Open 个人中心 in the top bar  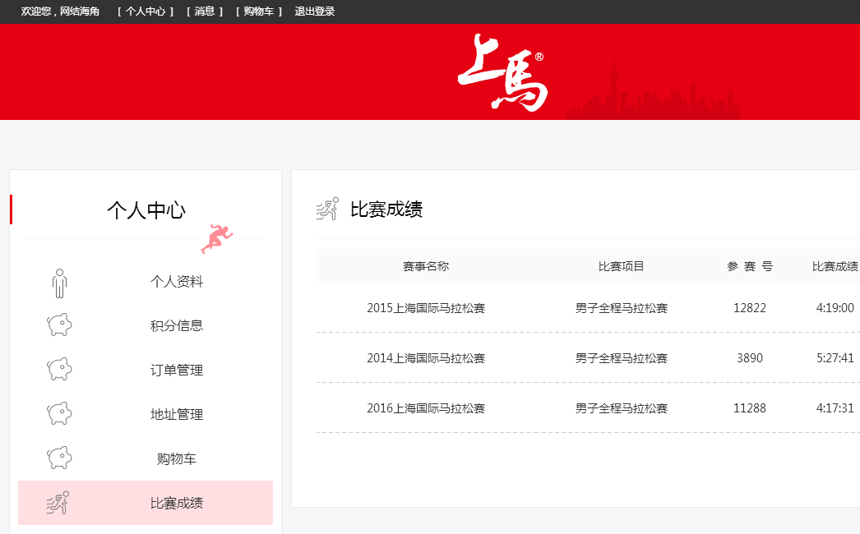click(x=146, y=12)
